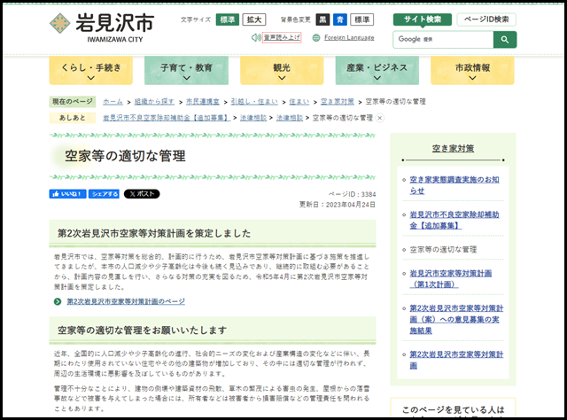Open 空き家実態調査実施のお知らせ sidebar link
This screenshot has height=420, width=567.
click(454, 185)
